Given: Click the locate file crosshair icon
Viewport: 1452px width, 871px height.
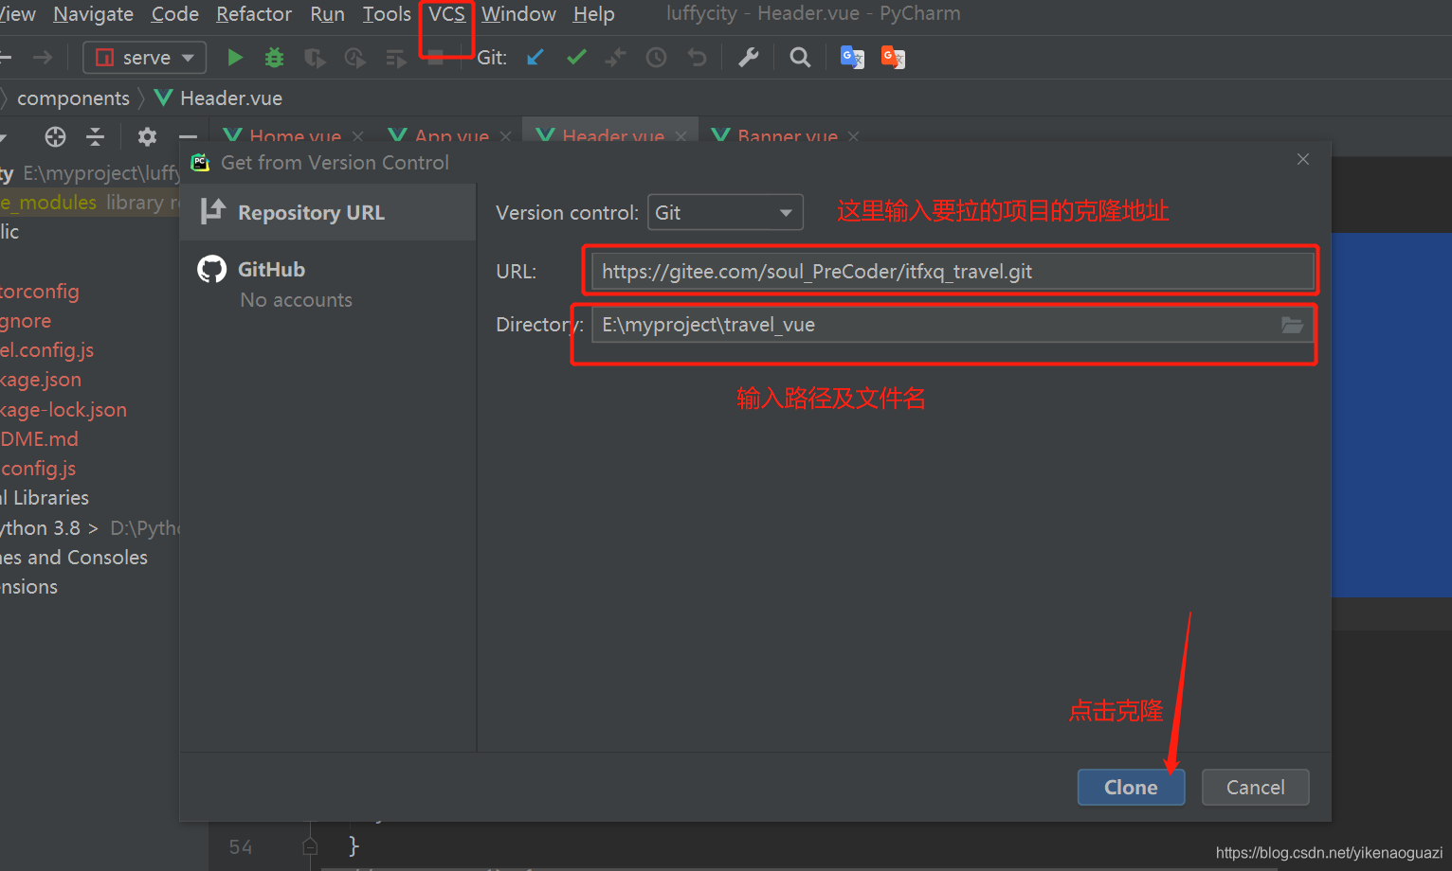Looking at the screenshot, I should pos(55,136).
